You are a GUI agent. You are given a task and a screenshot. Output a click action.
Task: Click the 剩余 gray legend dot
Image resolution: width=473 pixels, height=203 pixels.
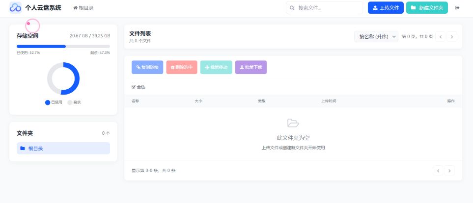point(70,102)
